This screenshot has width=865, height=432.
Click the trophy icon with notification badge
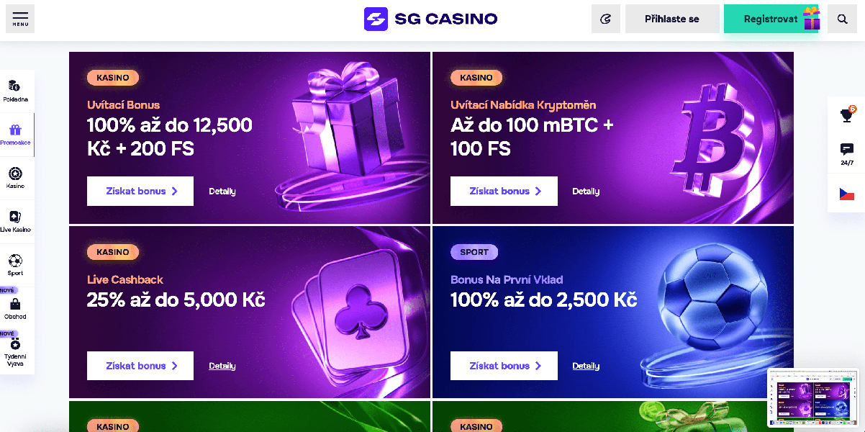[847, 115]
